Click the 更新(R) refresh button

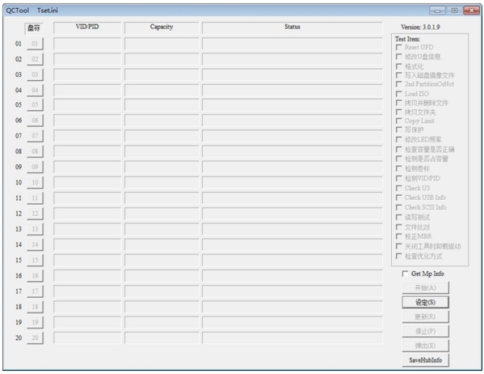click(x=425, y=317)
